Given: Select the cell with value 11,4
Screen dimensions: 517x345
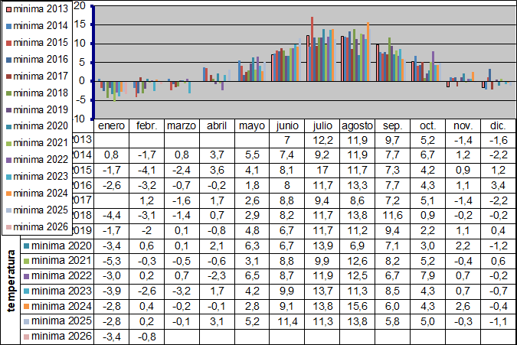Looking at the screenshot, I should (x=287, y=321).
